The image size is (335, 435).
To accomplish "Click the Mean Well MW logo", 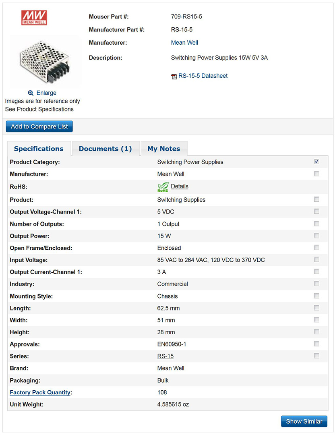I will (34, 17).
